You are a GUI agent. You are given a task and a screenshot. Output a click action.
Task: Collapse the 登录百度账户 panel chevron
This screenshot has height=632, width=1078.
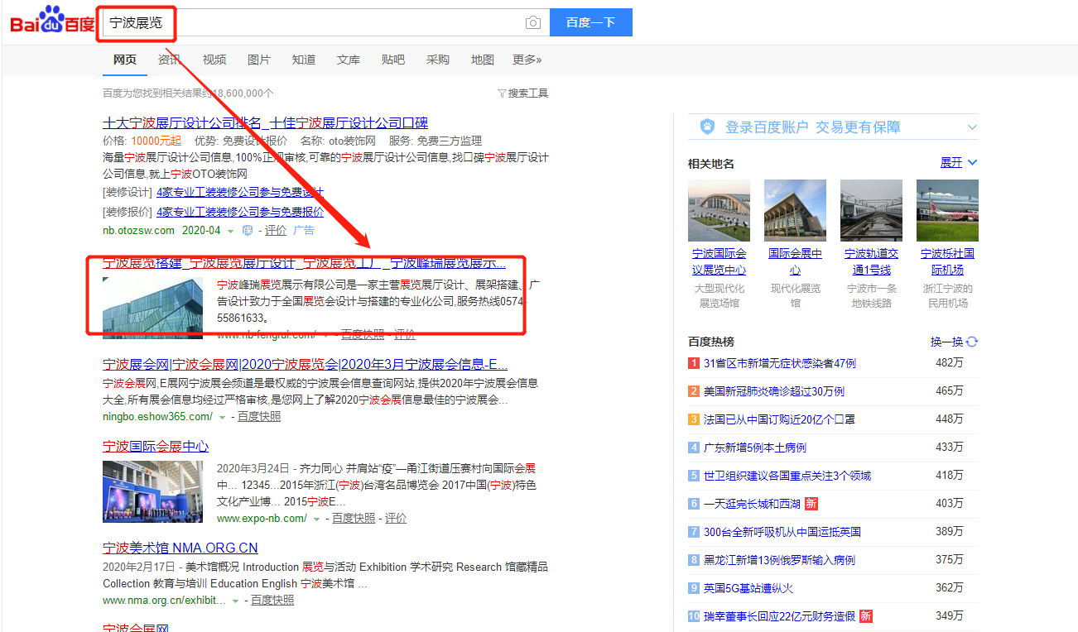pyautogui.click(x=972, y=127)
